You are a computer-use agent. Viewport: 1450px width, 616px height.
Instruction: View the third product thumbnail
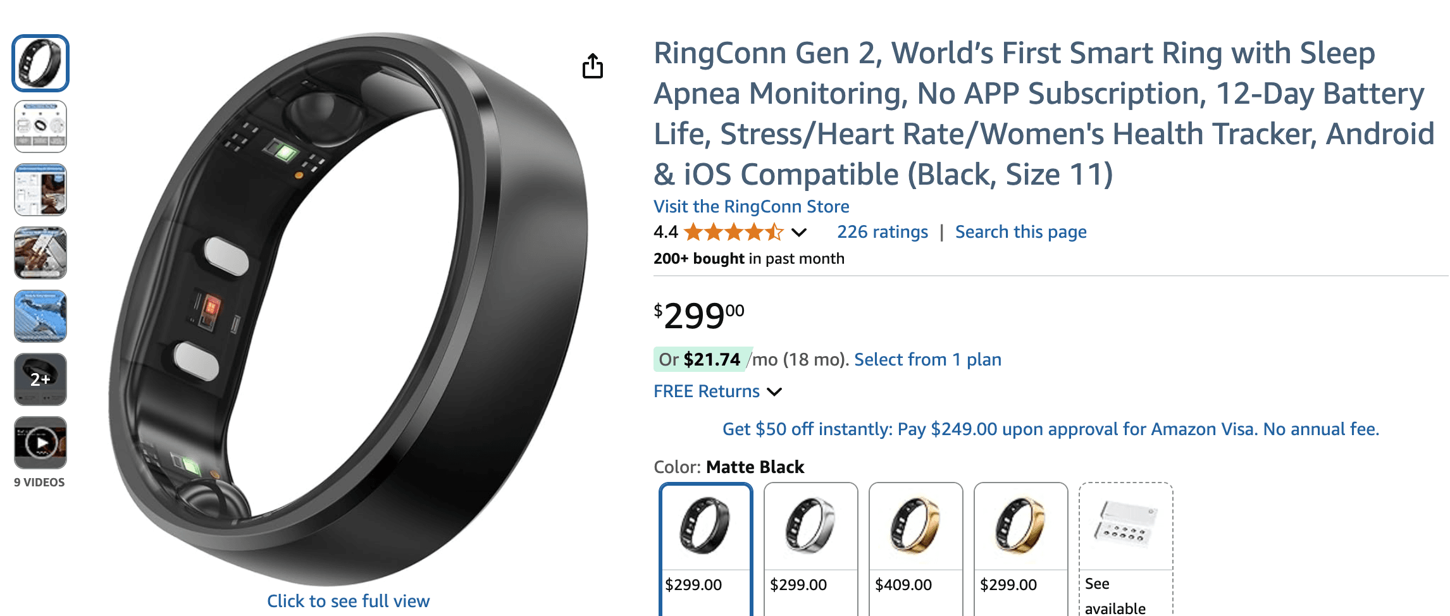pyautogui.click(x=40, y=190)
